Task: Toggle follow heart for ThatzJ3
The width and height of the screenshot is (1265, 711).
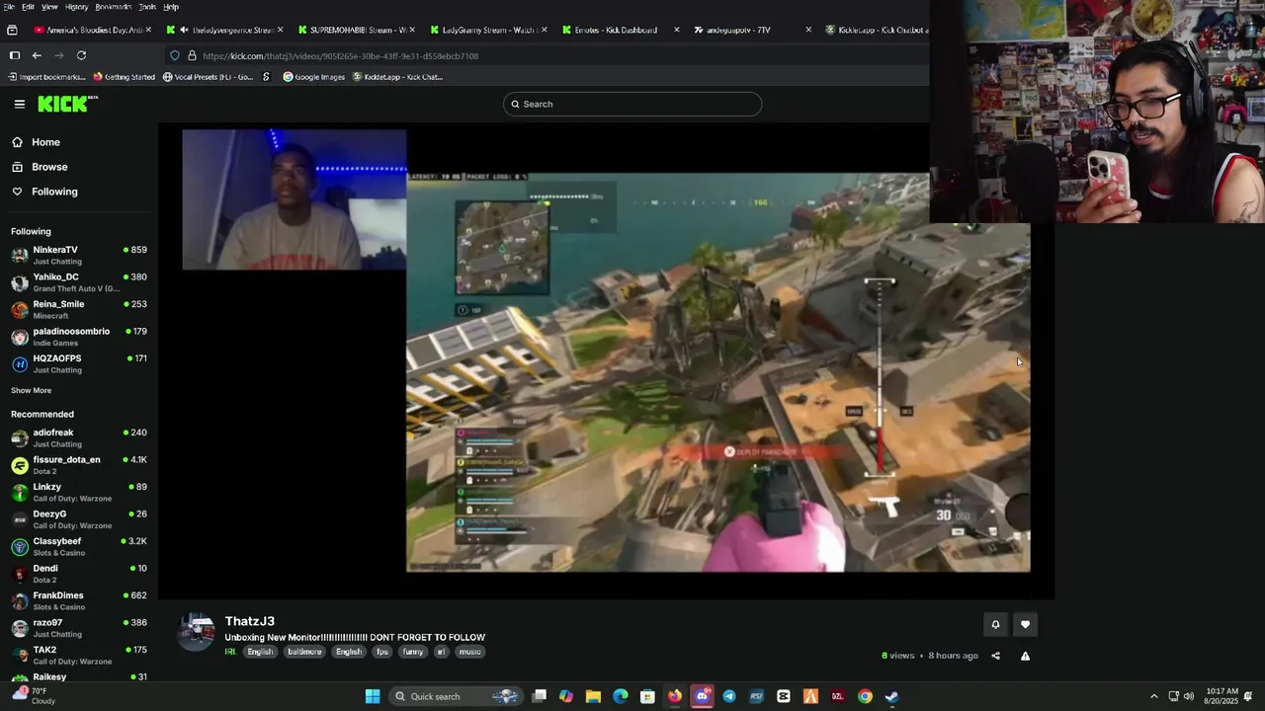Action: pyautogui.click(x=1025, y=624)
